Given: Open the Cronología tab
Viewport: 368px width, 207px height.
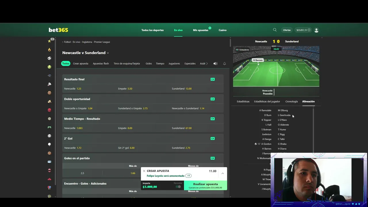Looking at the screenshot, I should pyautogui.click(x=292, y=101).
